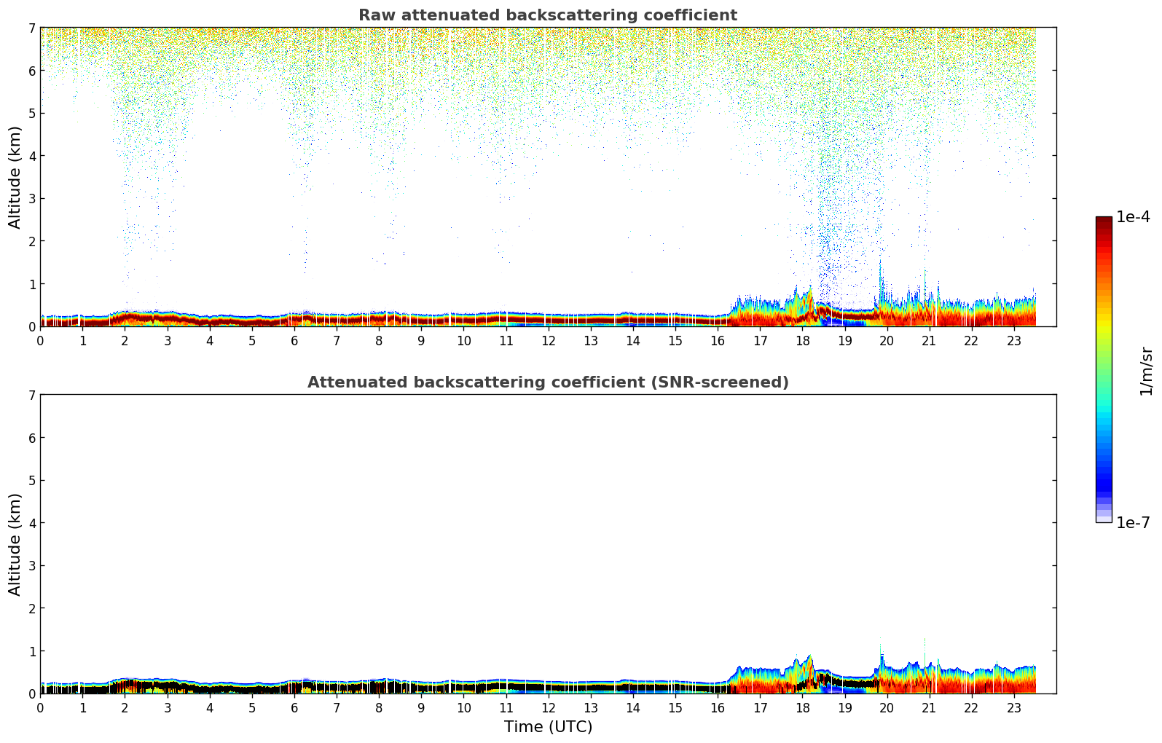The width and height of the screenshot is (1162, 743).
Task: Click the 4 km tick label on bottom plot
Action: (x=31, y=523)
